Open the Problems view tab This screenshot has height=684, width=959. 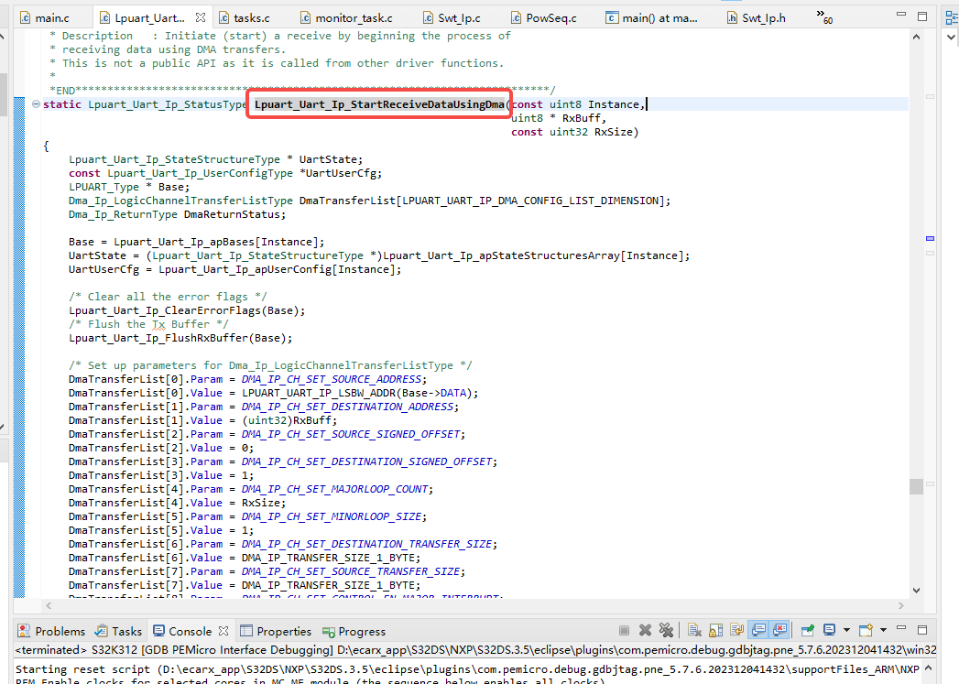coord(51,632)
